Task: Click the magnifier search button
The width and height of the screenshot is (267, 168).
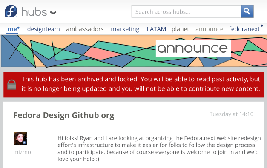Action: [x=247, y=11]
